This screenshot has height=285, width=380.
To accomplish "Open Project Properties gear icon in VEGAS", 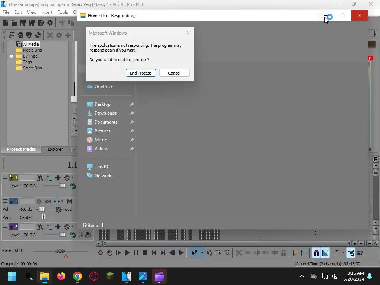I will click(50, 23).
